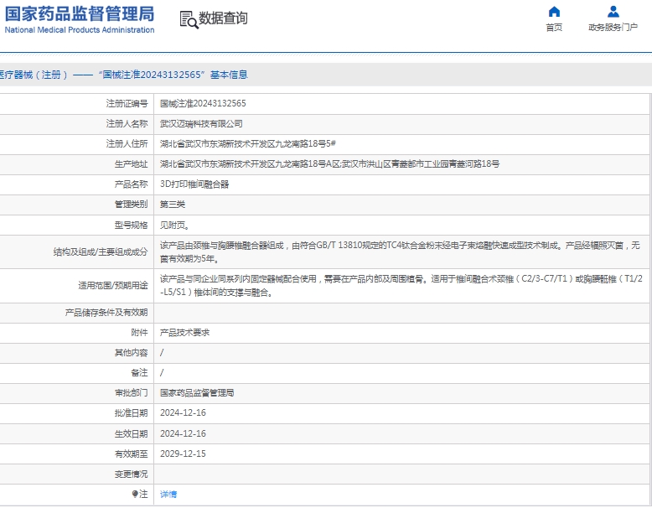
Task: Click the composition description mentioning TC4钛合金
Action: click(x=400, y=251)
